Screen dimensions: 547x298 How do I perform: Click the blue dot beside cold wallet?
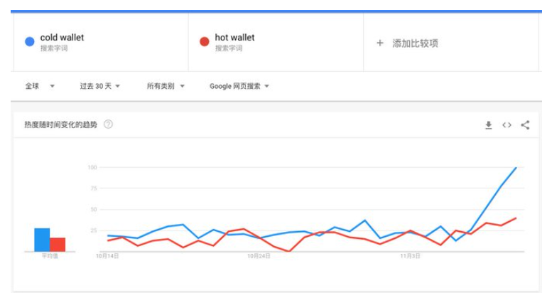pyautogui.click(x=29, y=42)
